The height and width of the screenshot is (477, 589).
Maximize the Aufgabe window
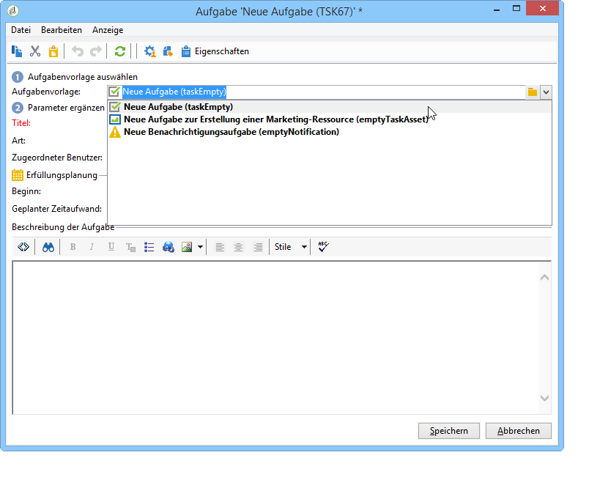click(x=516, y=9)
